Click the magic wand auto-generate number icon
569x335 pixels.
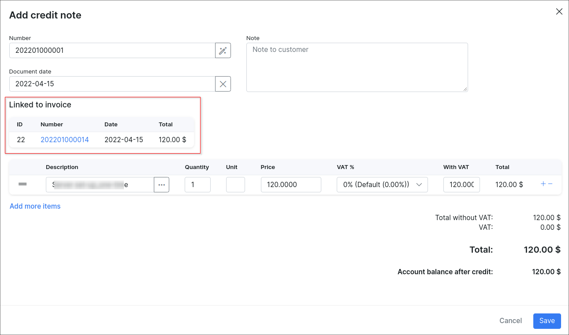(x=223, y=51)
